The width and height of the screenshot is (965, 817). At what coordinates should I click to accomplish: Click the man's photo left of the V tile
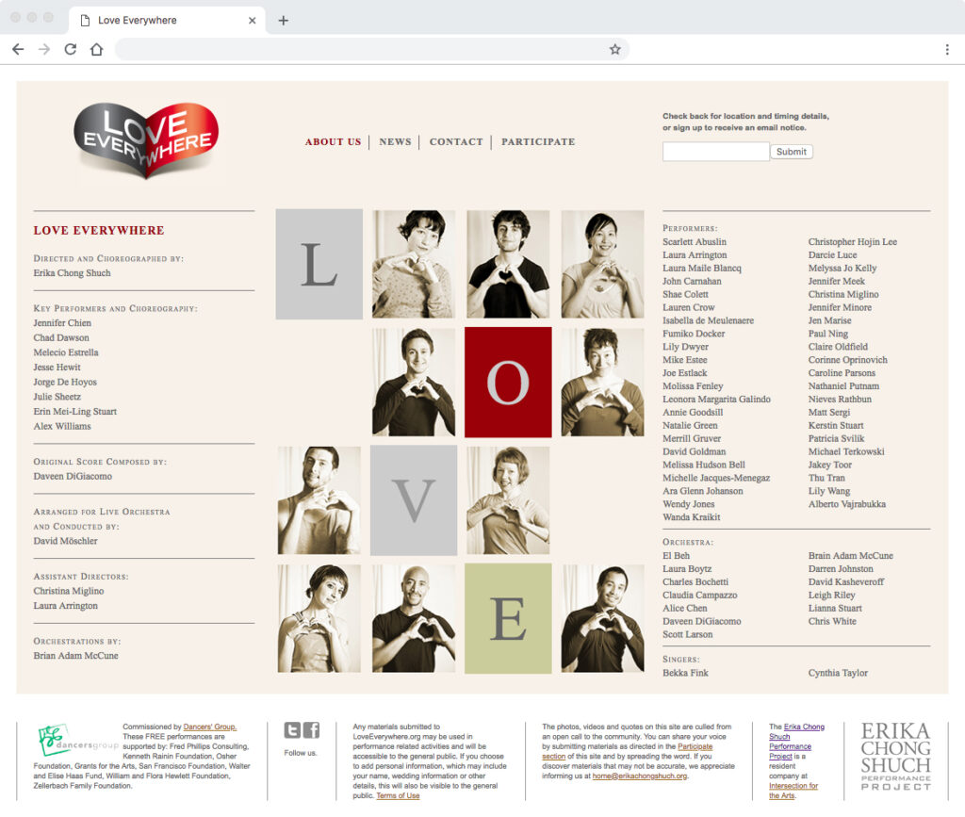click(319, 500)
